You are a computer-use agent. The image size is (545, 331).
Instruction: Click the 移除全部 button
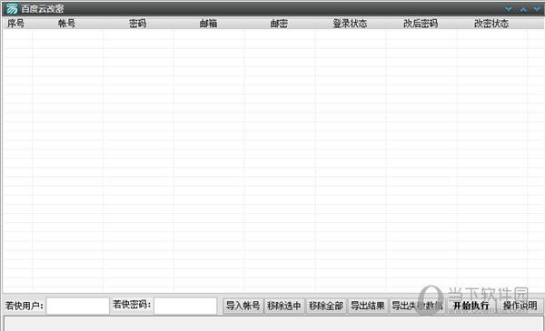click(x=326, y=306)
